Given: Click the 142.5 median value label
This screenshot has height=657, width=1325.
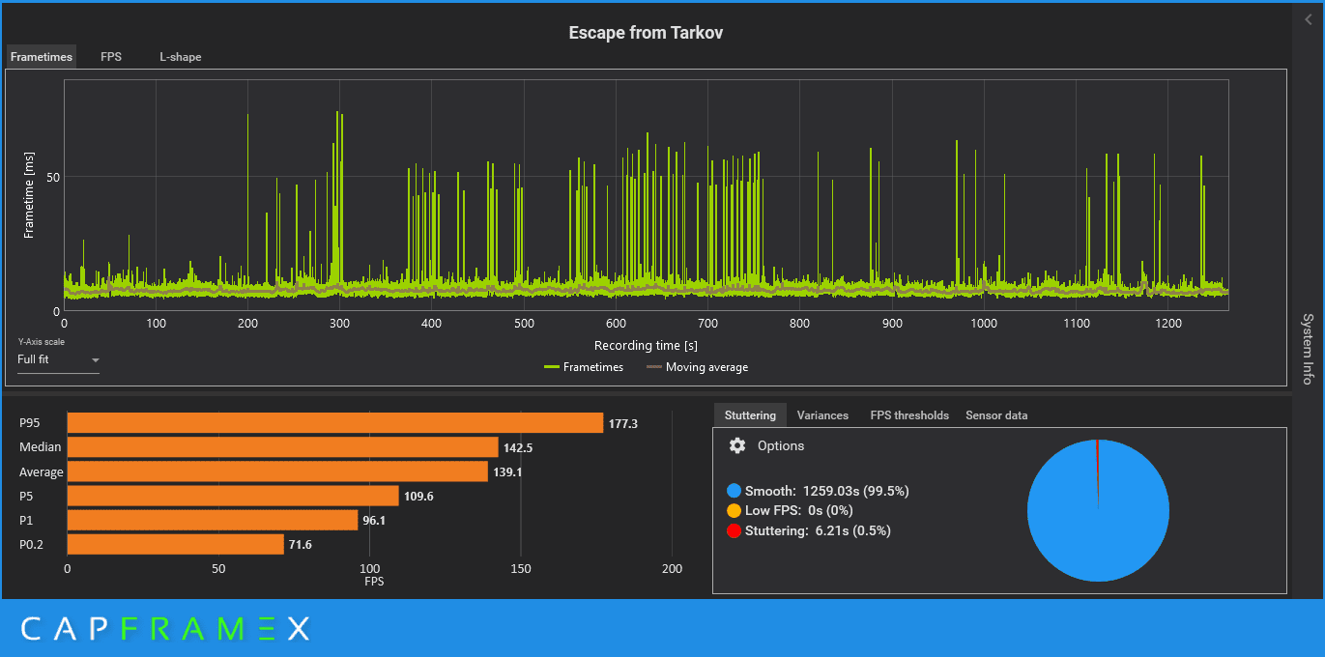Looking at the screenshot, I should (518, 447).
